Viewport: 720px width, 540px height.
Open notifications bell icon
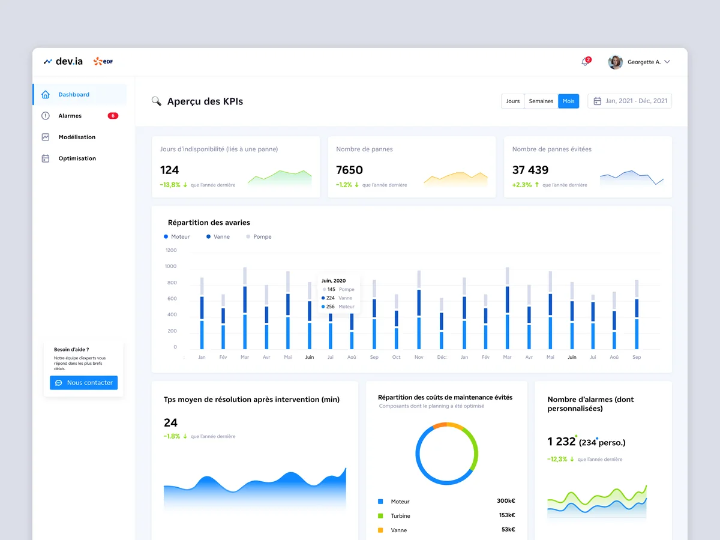coord(586,62)
